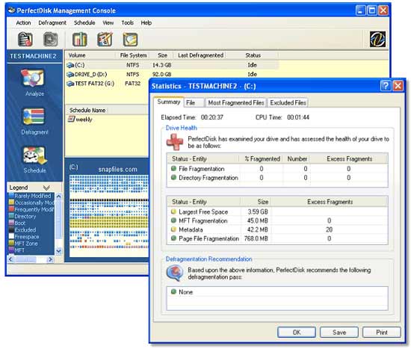This screenshot has width=411, height=349.
Task: Click the grayed-out second toolbar icon
Action: (x=50, y=39)
